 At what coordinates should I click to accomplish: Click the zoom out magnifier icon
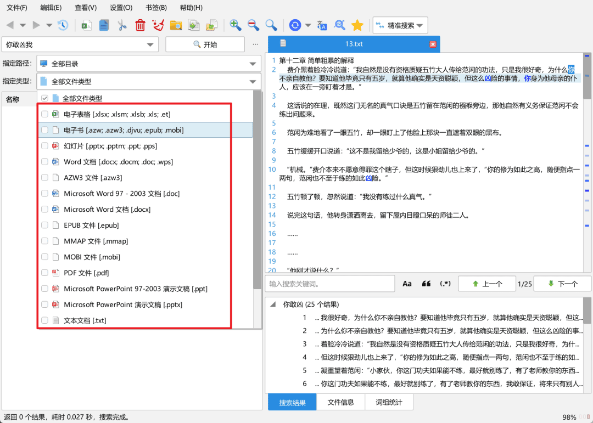tap(253, 25)
